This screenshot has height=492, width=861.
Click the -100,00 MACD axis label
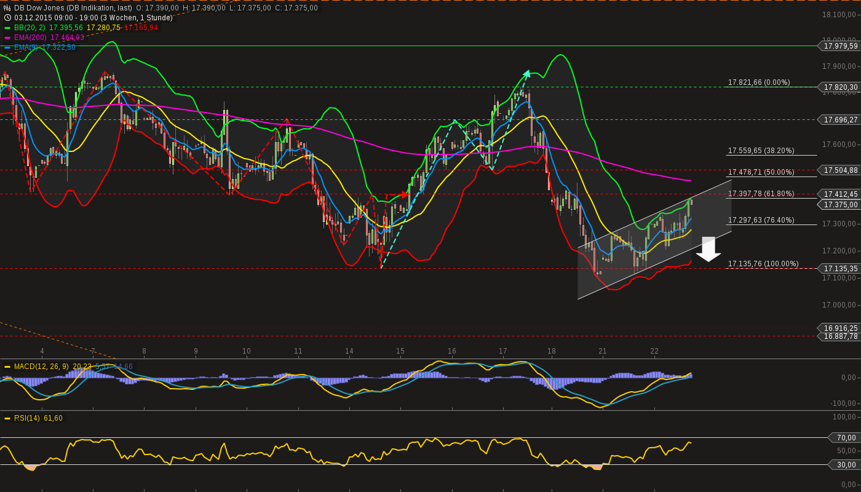(844, 403)
